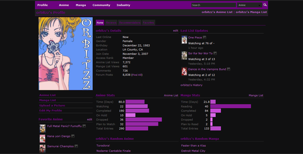Click the small icon beside So Ra No Wo To
303x154 pixels.
click(x=215, y=53)
